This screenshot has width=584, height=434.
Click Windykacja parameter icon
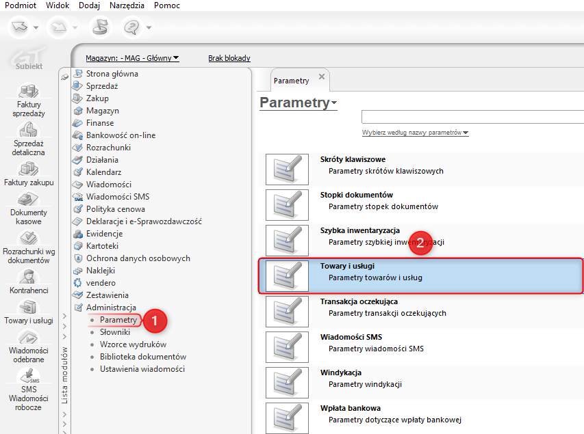point(287,383)
